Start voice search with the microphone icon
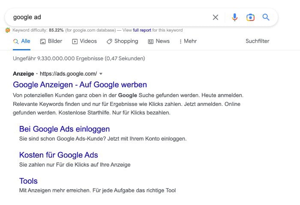 tap(234, 18)
